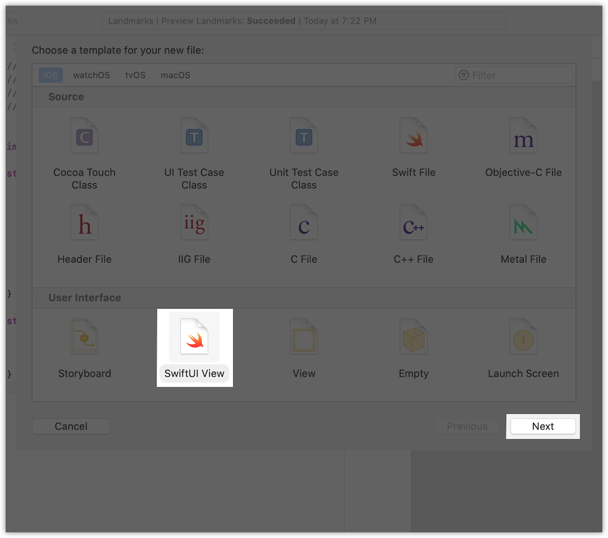Click the Landmarks preview status bar

303,21
